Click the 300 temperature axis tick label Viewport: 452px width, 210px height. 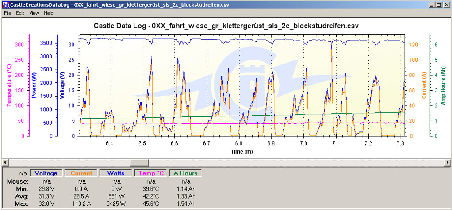pyautogui.click(x=20, y=45)
